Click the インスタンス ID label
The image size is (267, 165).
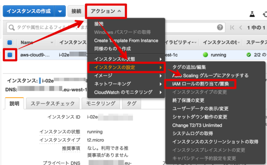click(64, 117)
